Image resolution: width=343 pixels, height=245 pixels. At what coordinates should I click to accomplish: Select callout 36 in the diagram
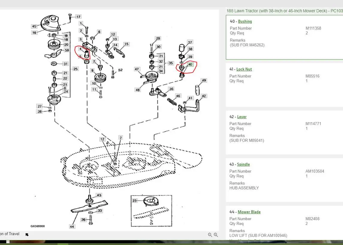(x=171, y=89)
